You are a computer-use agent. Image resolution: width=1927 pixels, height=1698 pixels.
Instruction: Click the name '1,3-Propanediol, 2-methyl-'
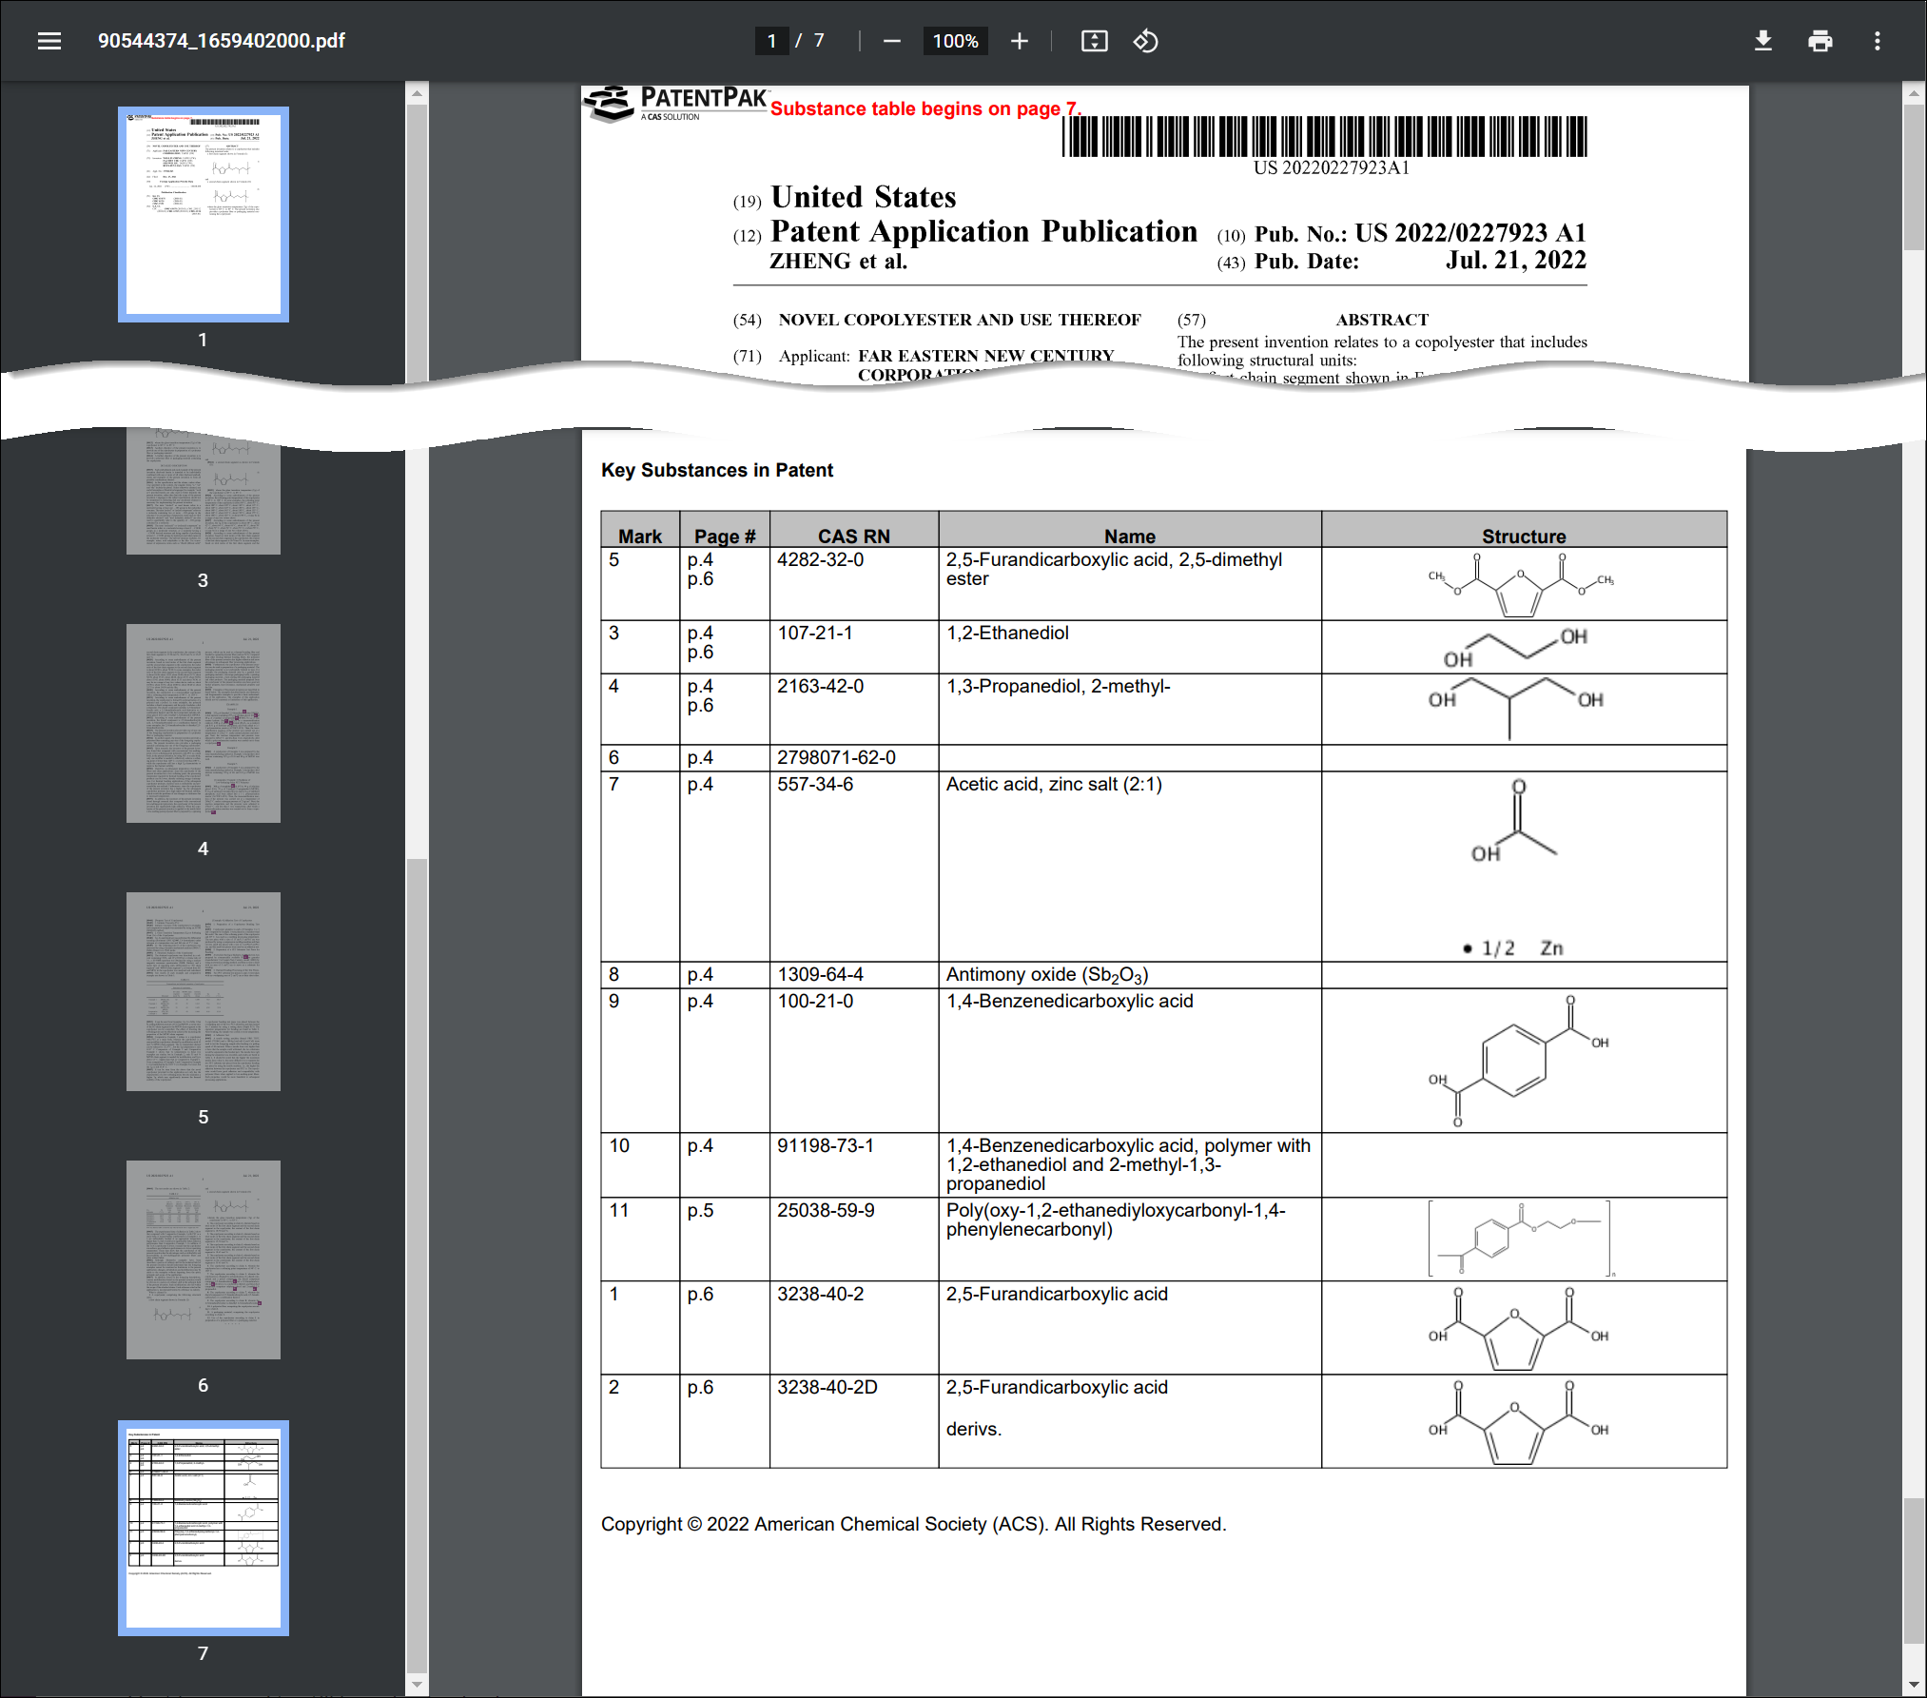coord(1058,687)
